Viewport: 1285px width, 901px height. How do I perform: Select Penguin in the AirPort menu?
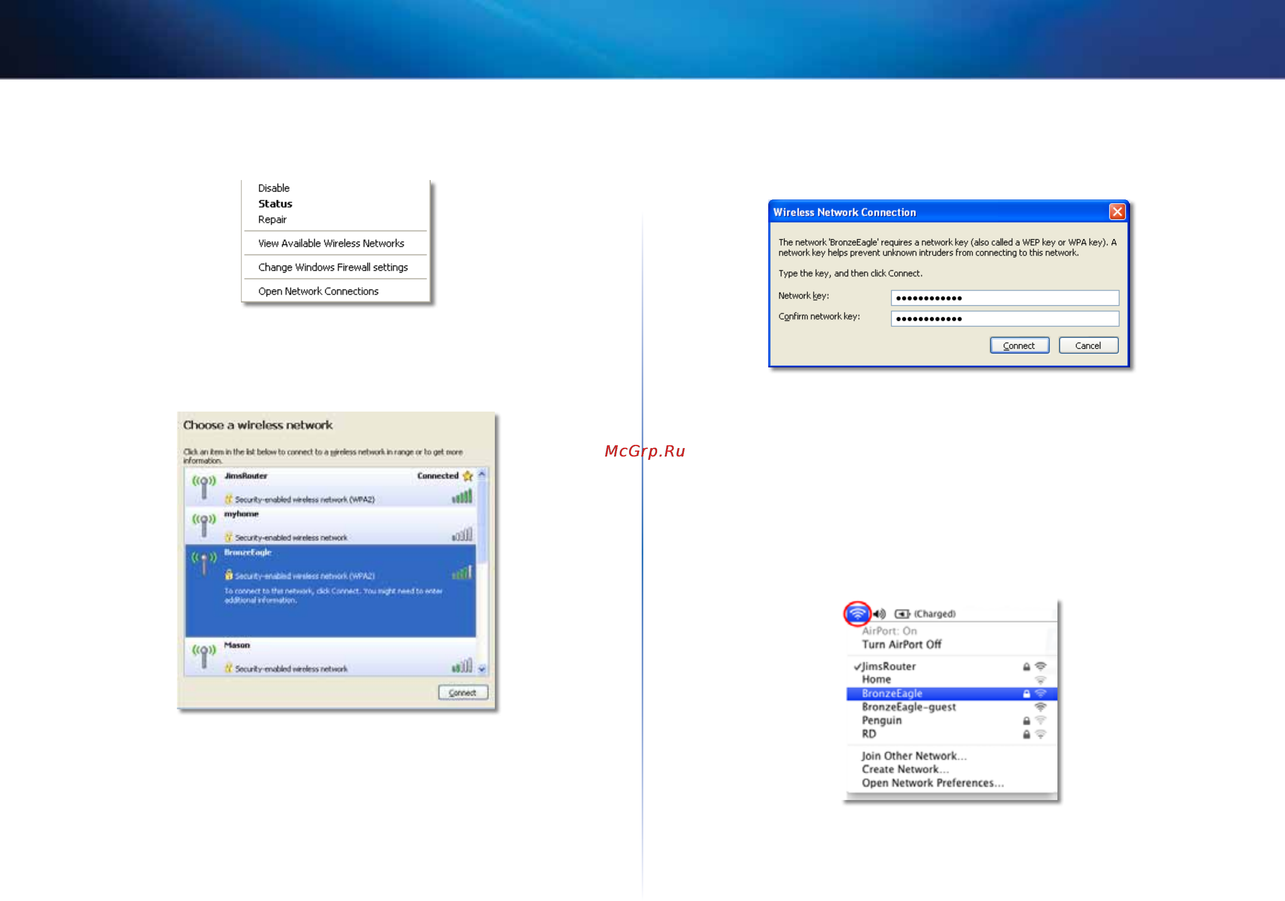pos(952,720)
